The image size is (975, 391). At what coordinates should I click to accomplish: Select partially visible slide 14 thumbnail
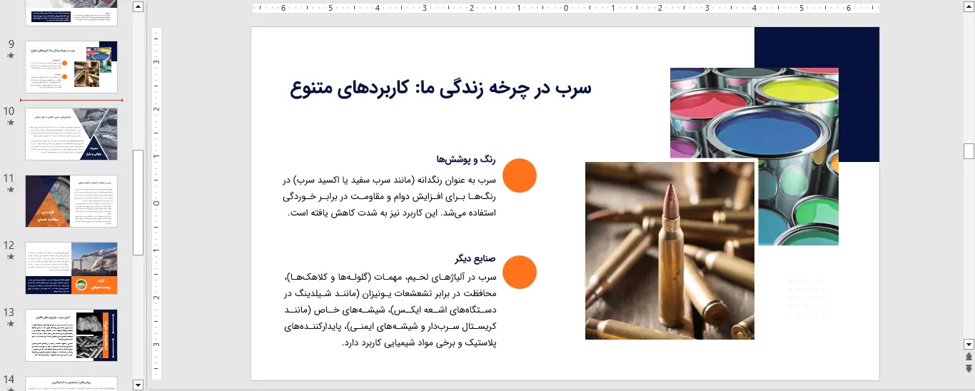click(x=71, y=384)
